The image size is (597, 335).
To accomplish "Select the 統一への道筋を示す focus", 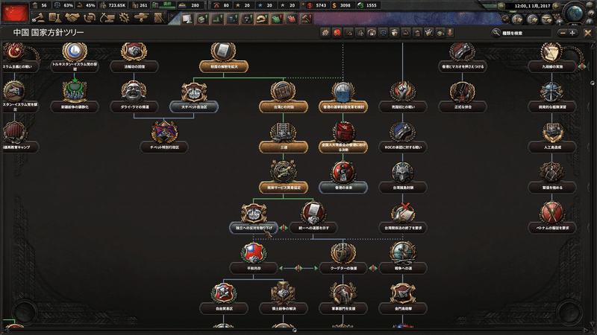I will (x=313, y=218).
